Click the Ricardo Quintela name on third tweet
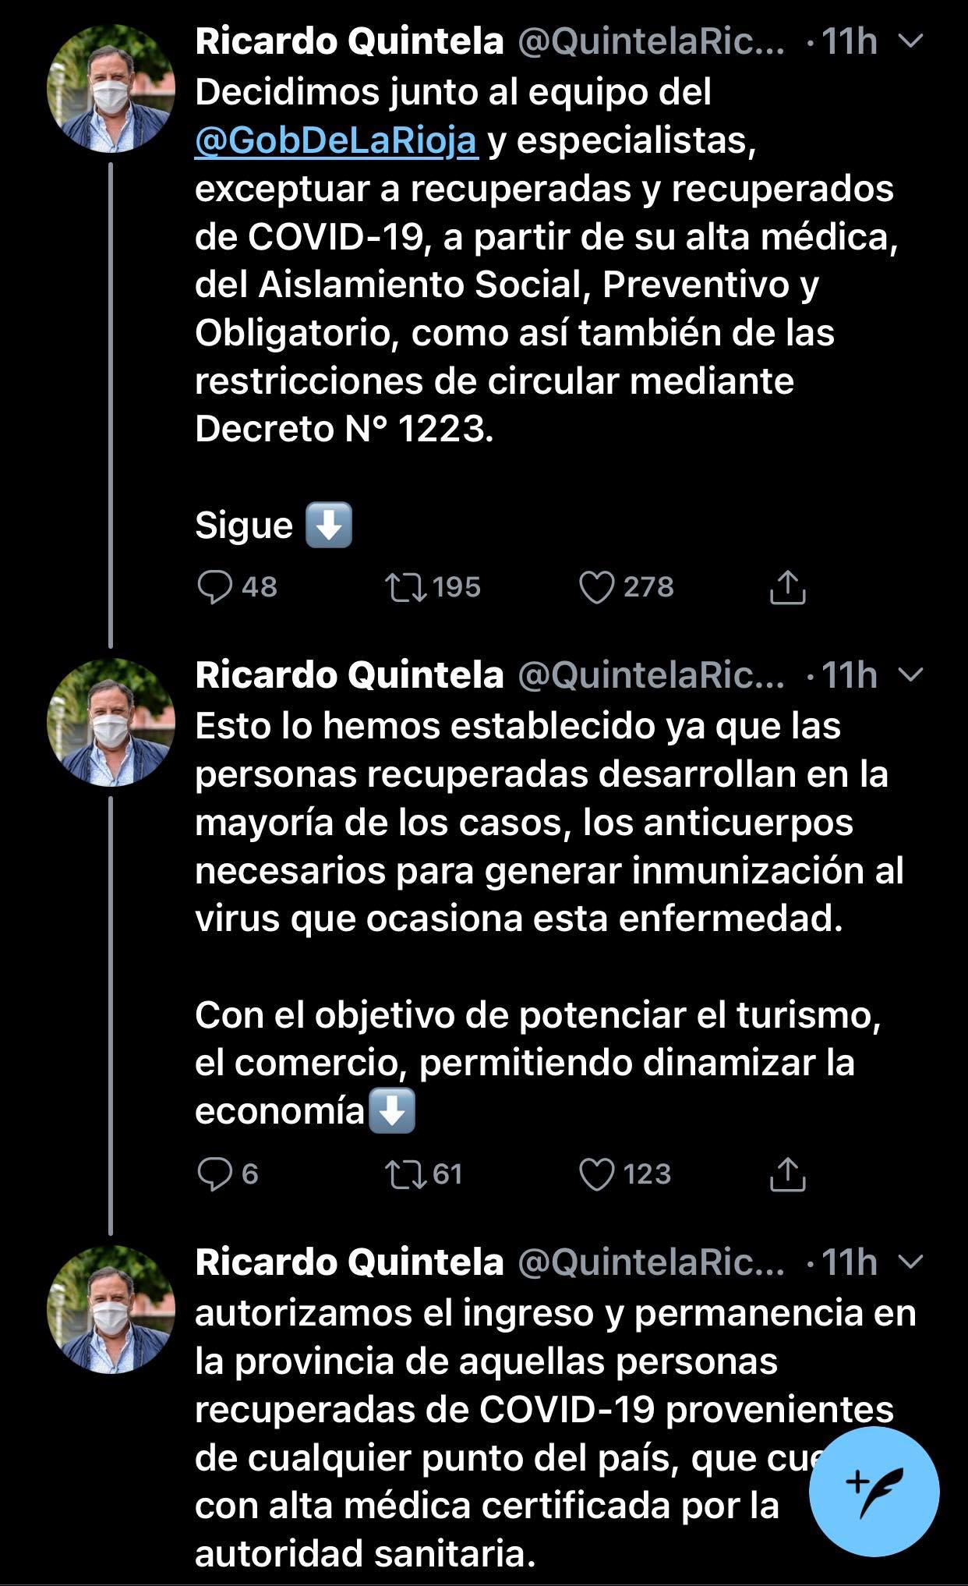968x1586 pixels. click(x=349, y=1262)
